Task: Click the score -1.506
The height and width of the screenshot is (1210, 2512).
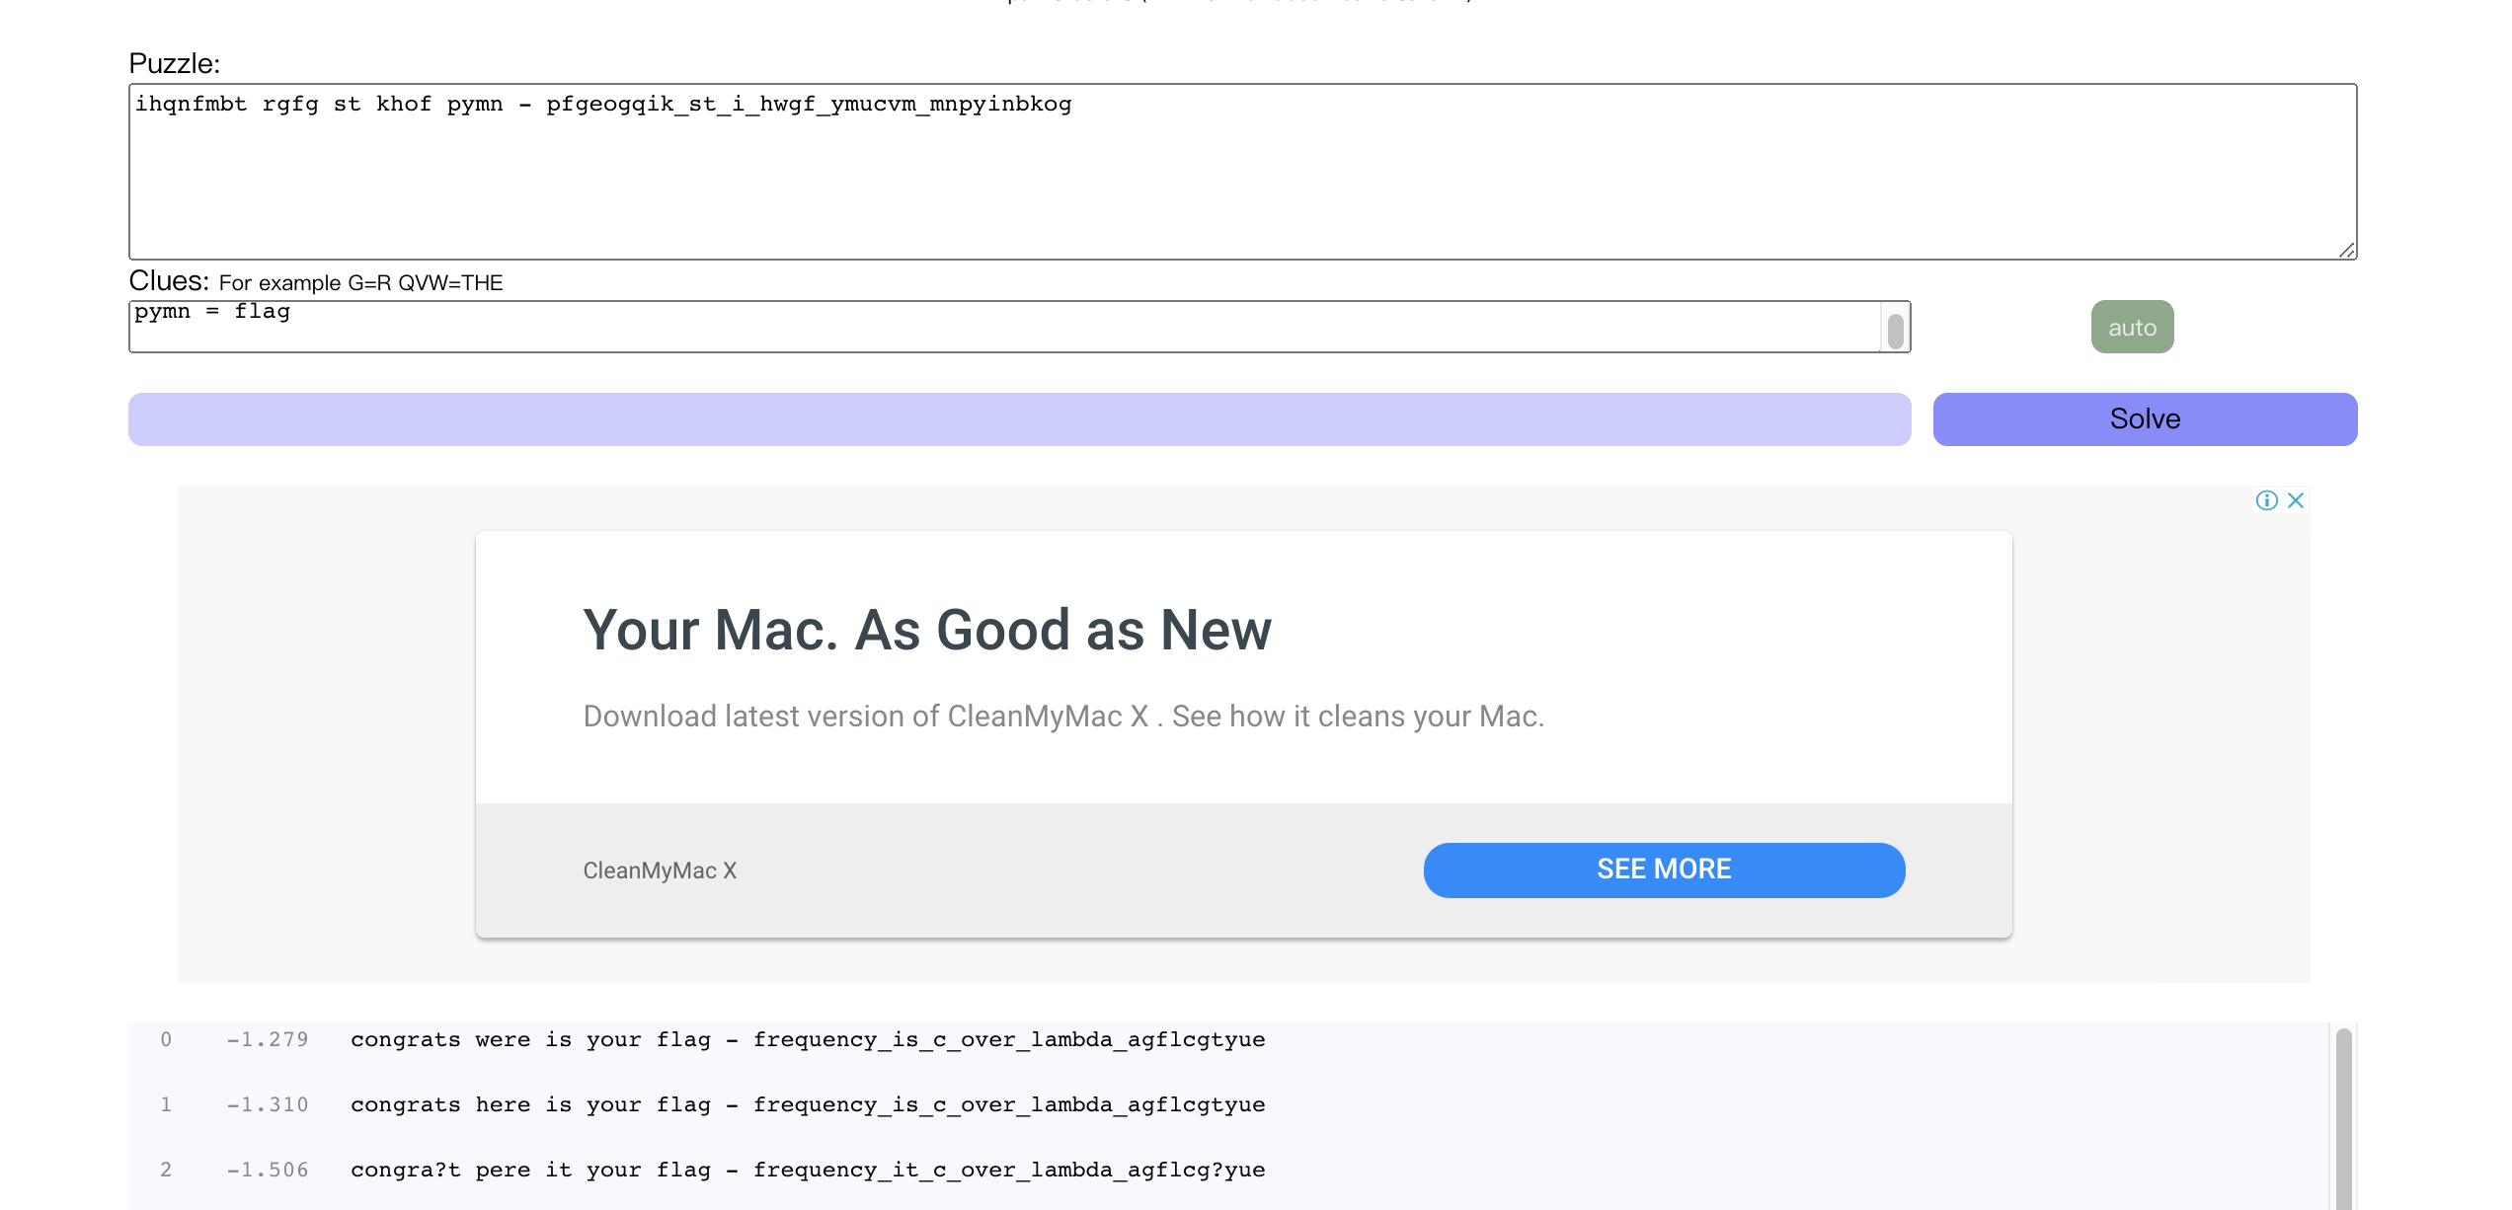Action: [x=268, y=1171]
